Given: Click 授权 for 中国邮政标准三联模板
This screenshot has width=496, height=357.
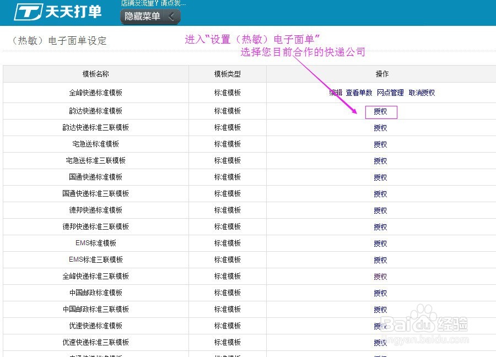Looking at the screenshot, I should pos(380,310).
